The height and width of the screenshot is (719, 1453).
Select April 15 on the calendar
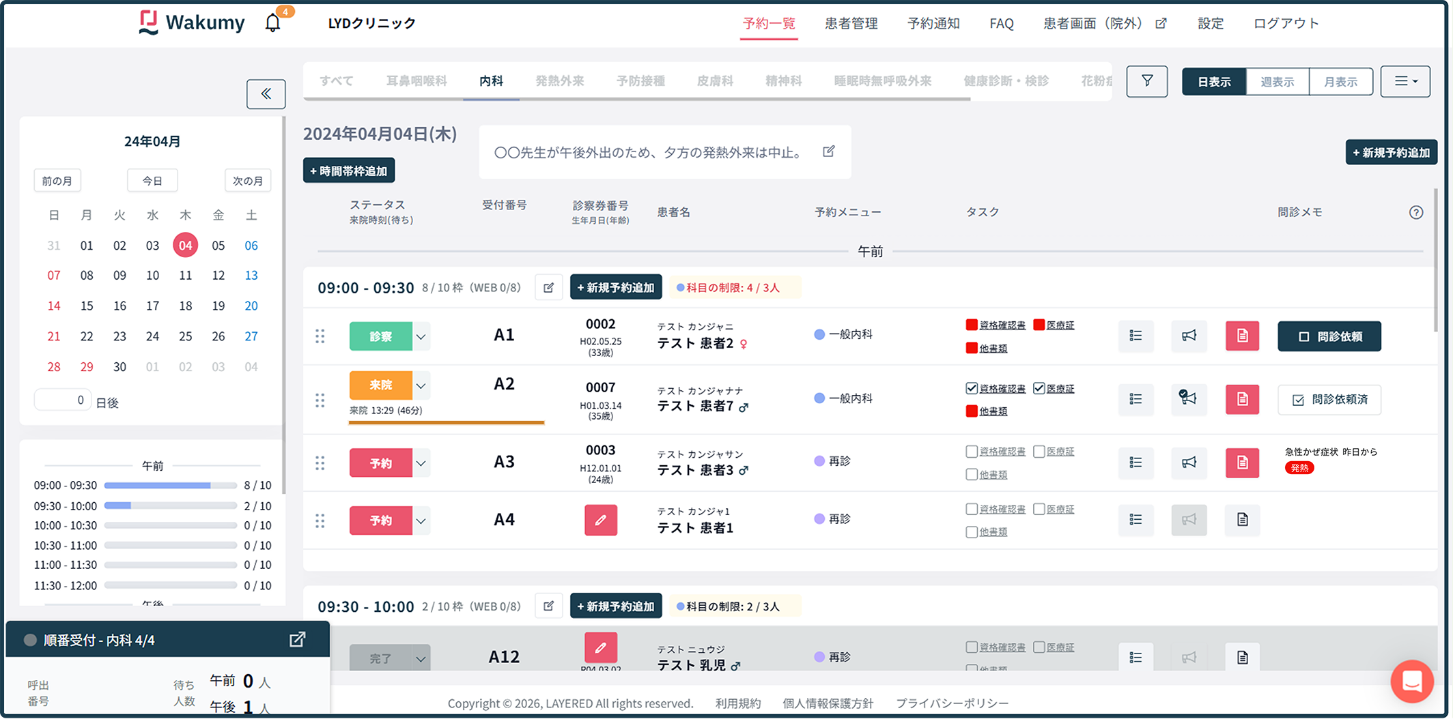[87, 306]
